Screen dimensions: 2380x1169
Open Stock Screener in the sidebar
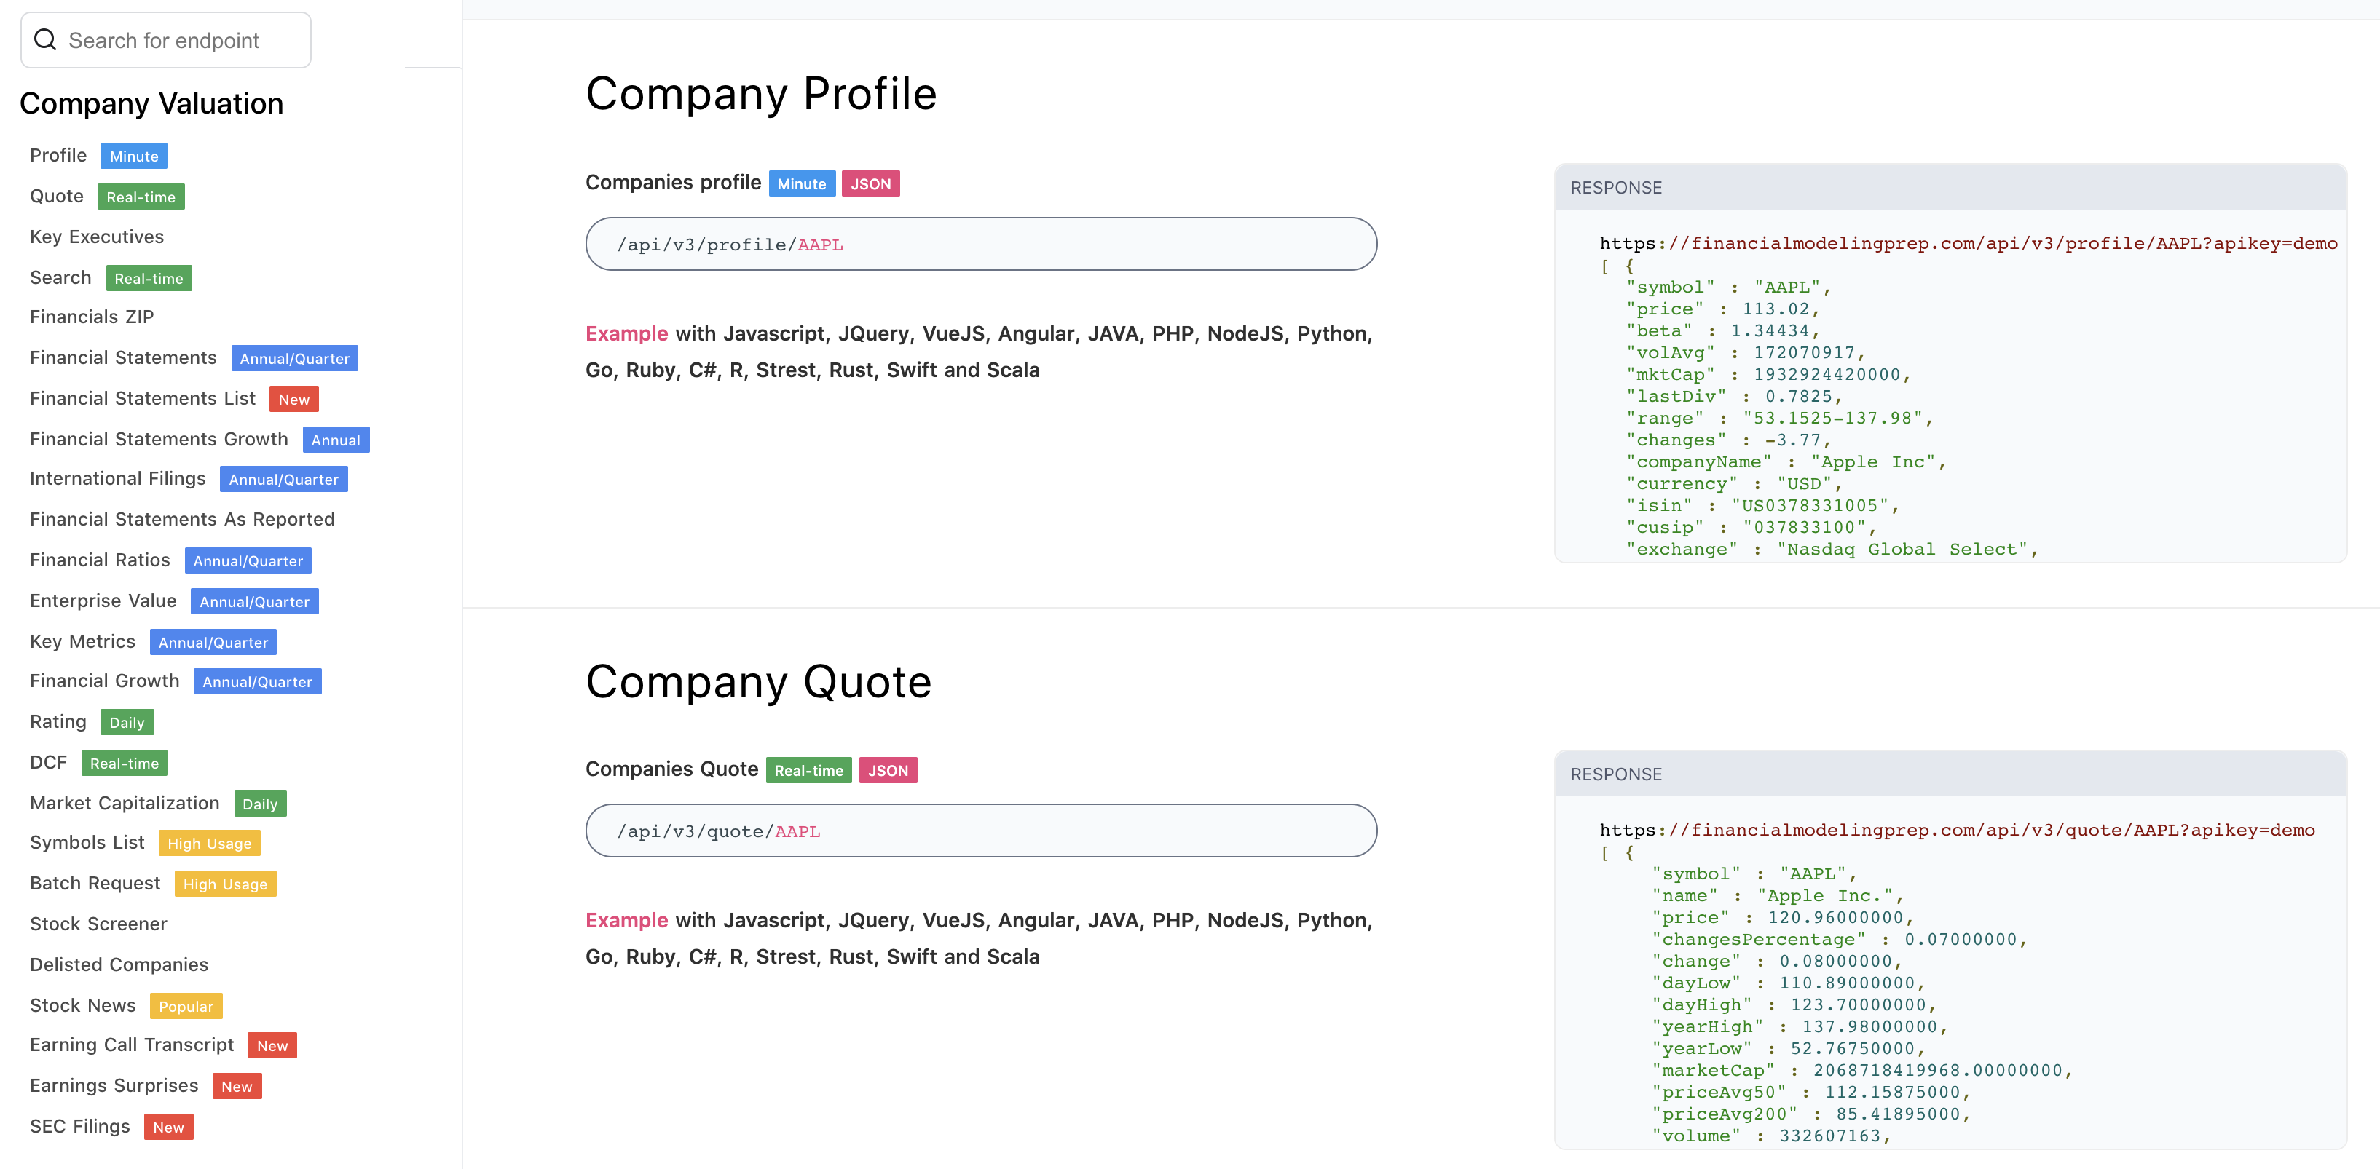98,924
